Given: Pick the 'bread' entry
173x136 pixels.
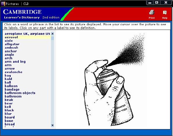Looking at the screenshot, I should tap(10, 124).
